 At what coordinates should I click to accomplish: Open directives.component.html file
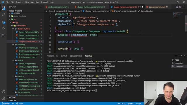pyautogui.click(x=29, y=51)
